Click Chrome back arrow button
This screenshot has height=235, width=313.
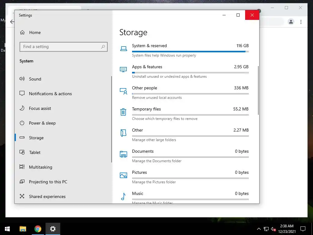click(12, 22)
